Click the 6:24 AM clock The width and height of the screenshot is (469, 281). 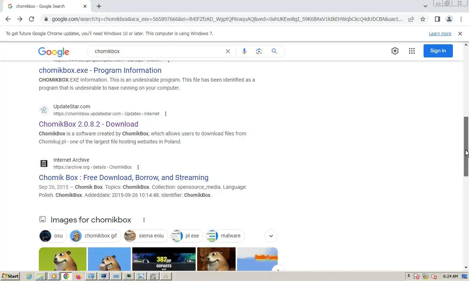point(450,276)
